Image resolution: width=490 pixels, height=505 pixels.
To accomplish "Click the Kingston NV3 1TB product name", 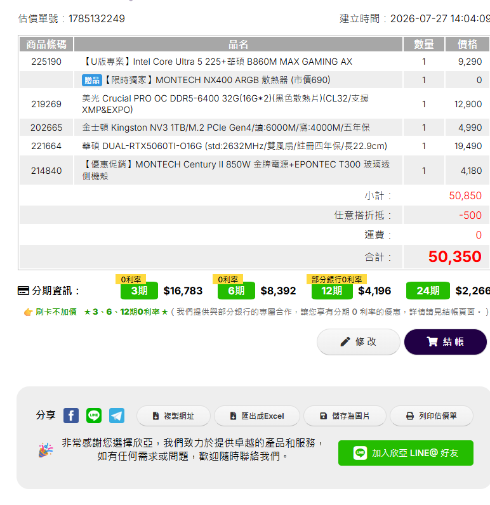I will click(225, 128).
